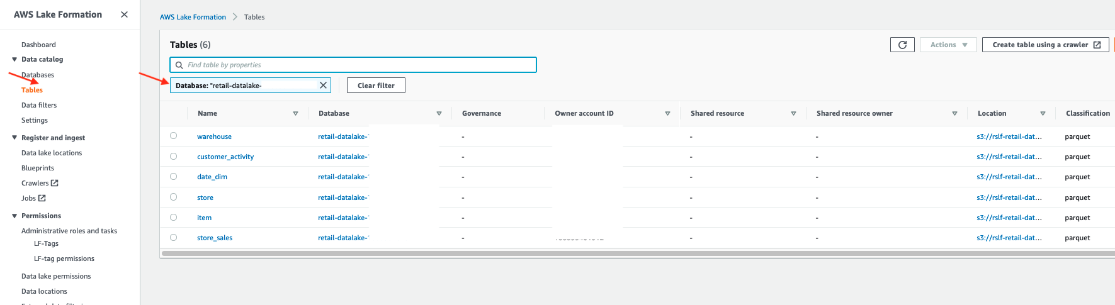Click the Classification column header
The image size is (1115, 305).
[x=1088, y=113]
